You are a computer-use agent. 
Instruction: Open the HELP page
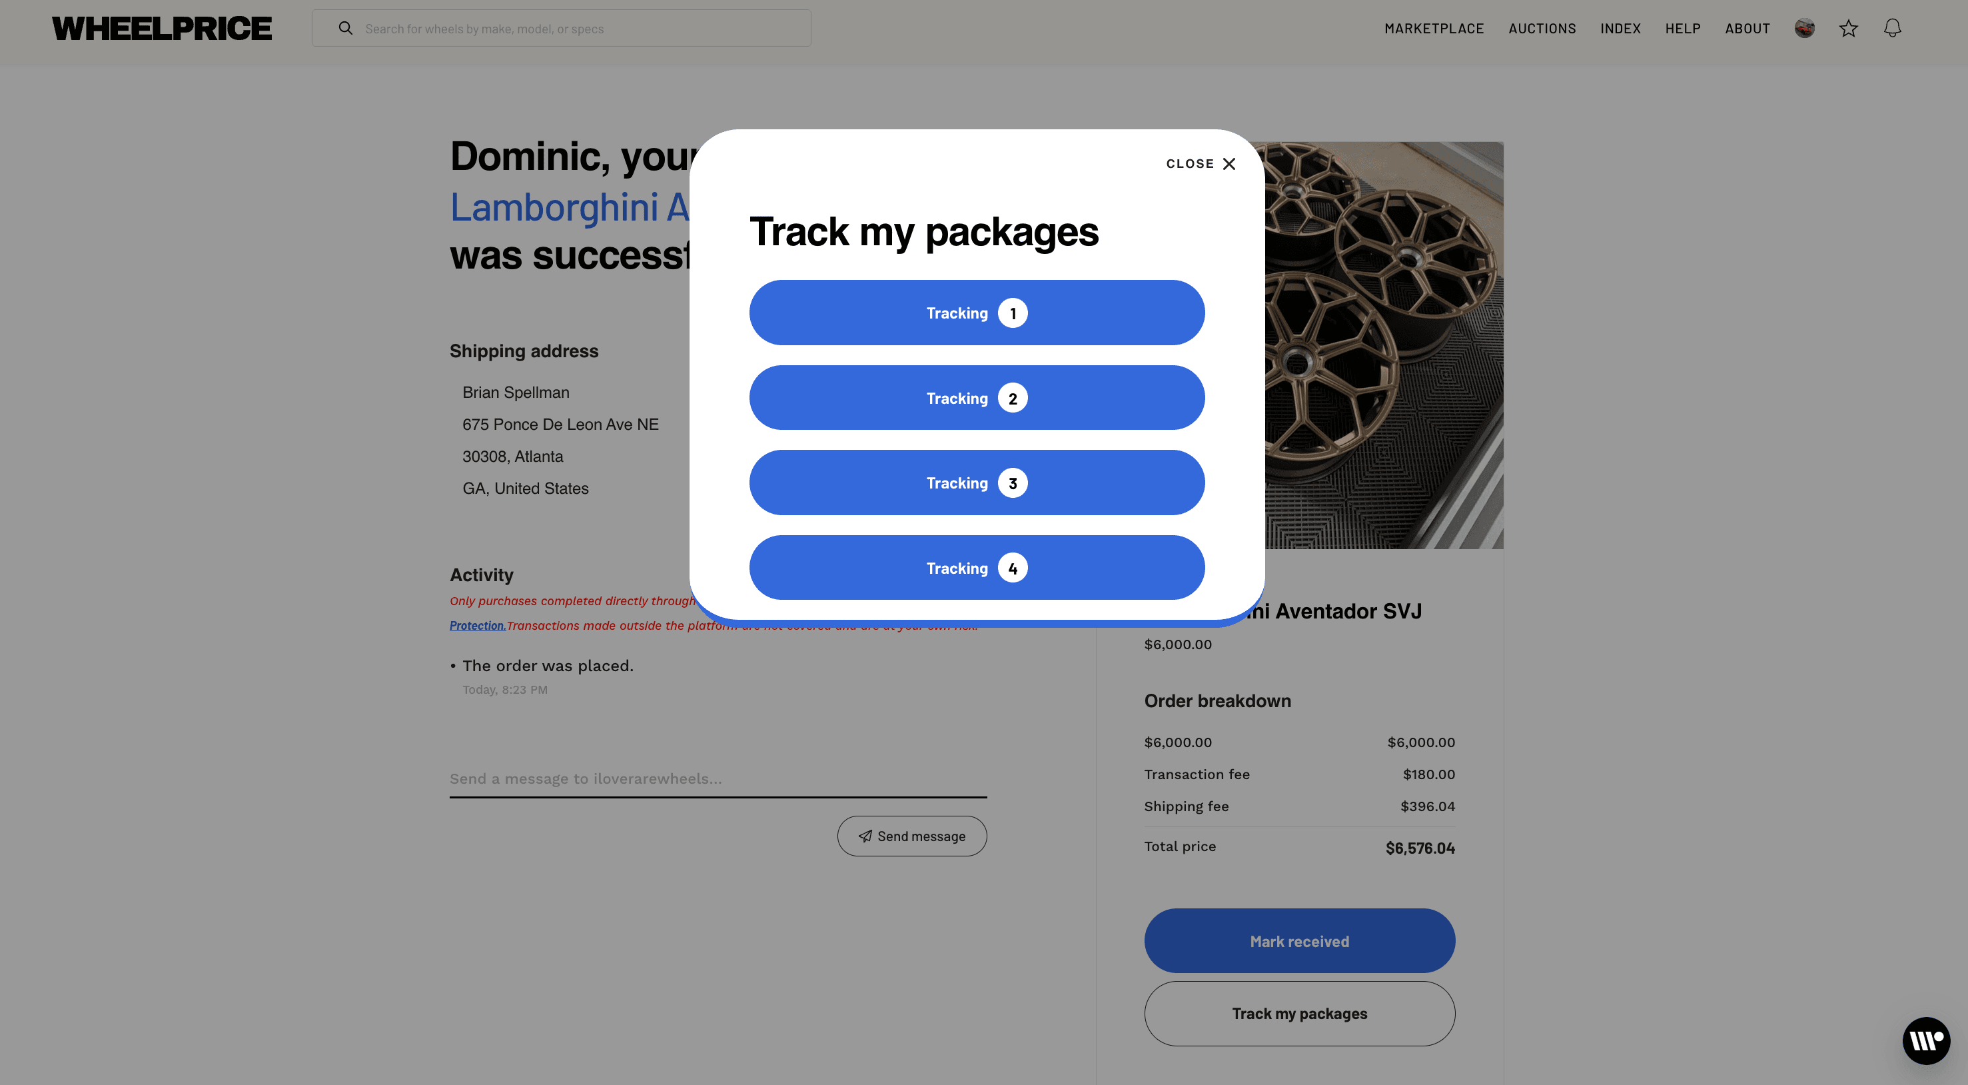pyautogui.click(x=1682, y=28)
